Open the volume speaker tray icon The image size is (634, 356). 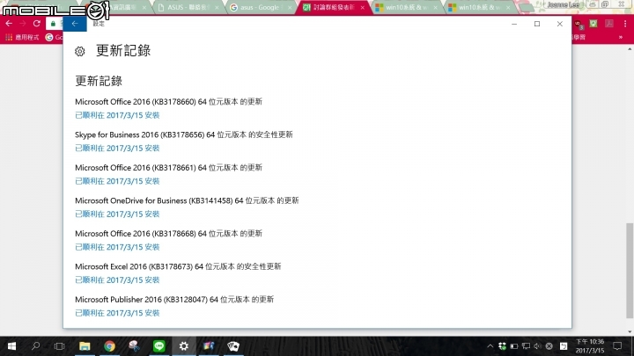pos(537,346)
